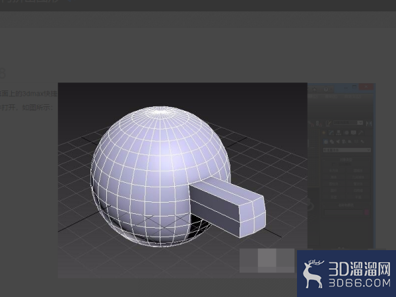Image resolution: width=396 pixels, height=297 pixels.
Task: Open the Display panel tab
Action: 353,133
